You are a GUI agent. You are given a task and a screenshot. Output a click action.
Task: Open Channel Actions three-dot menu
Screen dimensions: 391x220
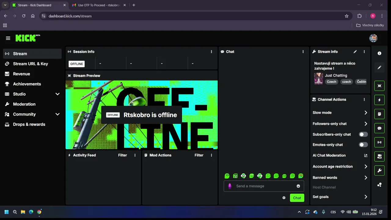[364, 100]
